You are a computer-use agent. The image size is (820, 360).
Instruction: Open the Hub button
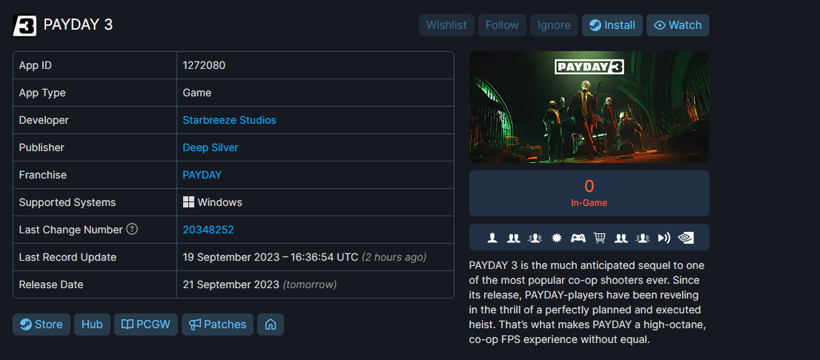(x=92, y=324)
